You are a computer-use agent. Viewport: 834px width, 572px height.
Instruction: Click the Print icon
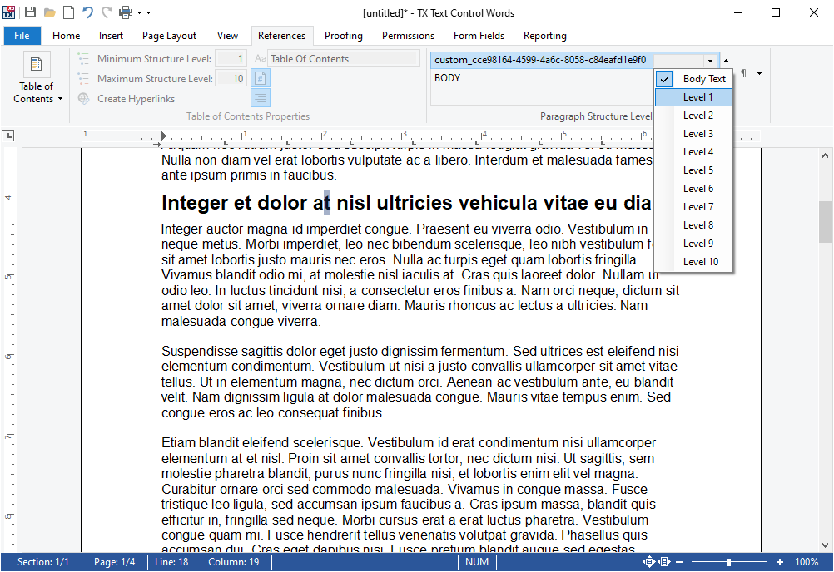pos(126,12)
